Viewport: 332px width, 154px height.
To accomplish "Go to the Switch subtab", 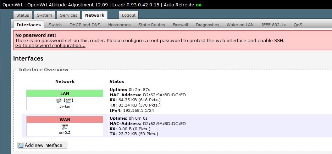I will coord(55,25).
